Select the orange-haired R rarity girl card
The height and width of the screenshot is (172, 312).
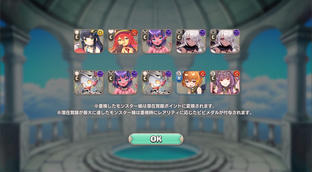(x=191, y=82)
